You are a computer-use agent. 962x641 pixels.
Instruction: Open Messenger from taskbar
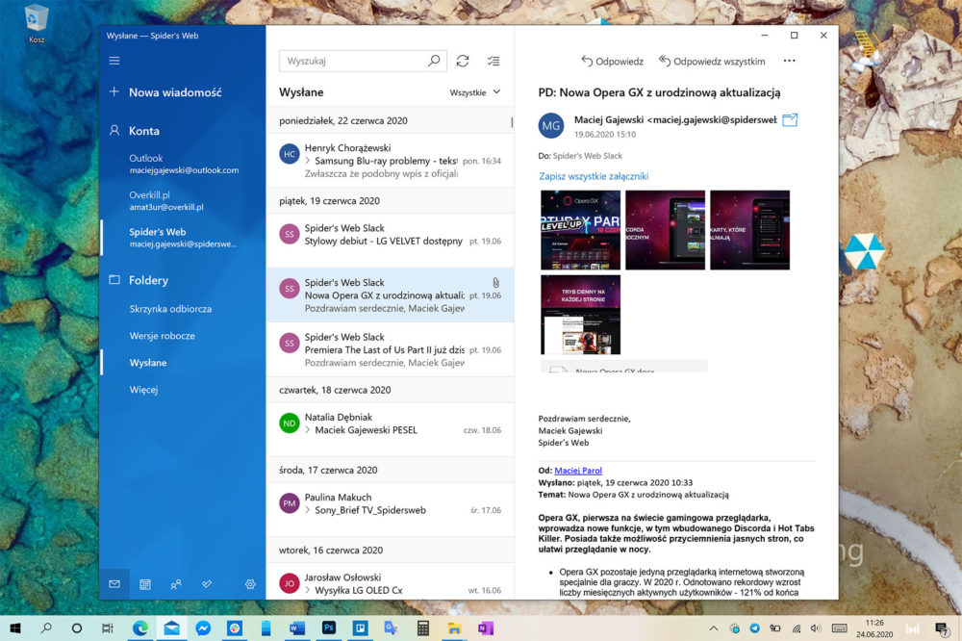tap(203, 628)
